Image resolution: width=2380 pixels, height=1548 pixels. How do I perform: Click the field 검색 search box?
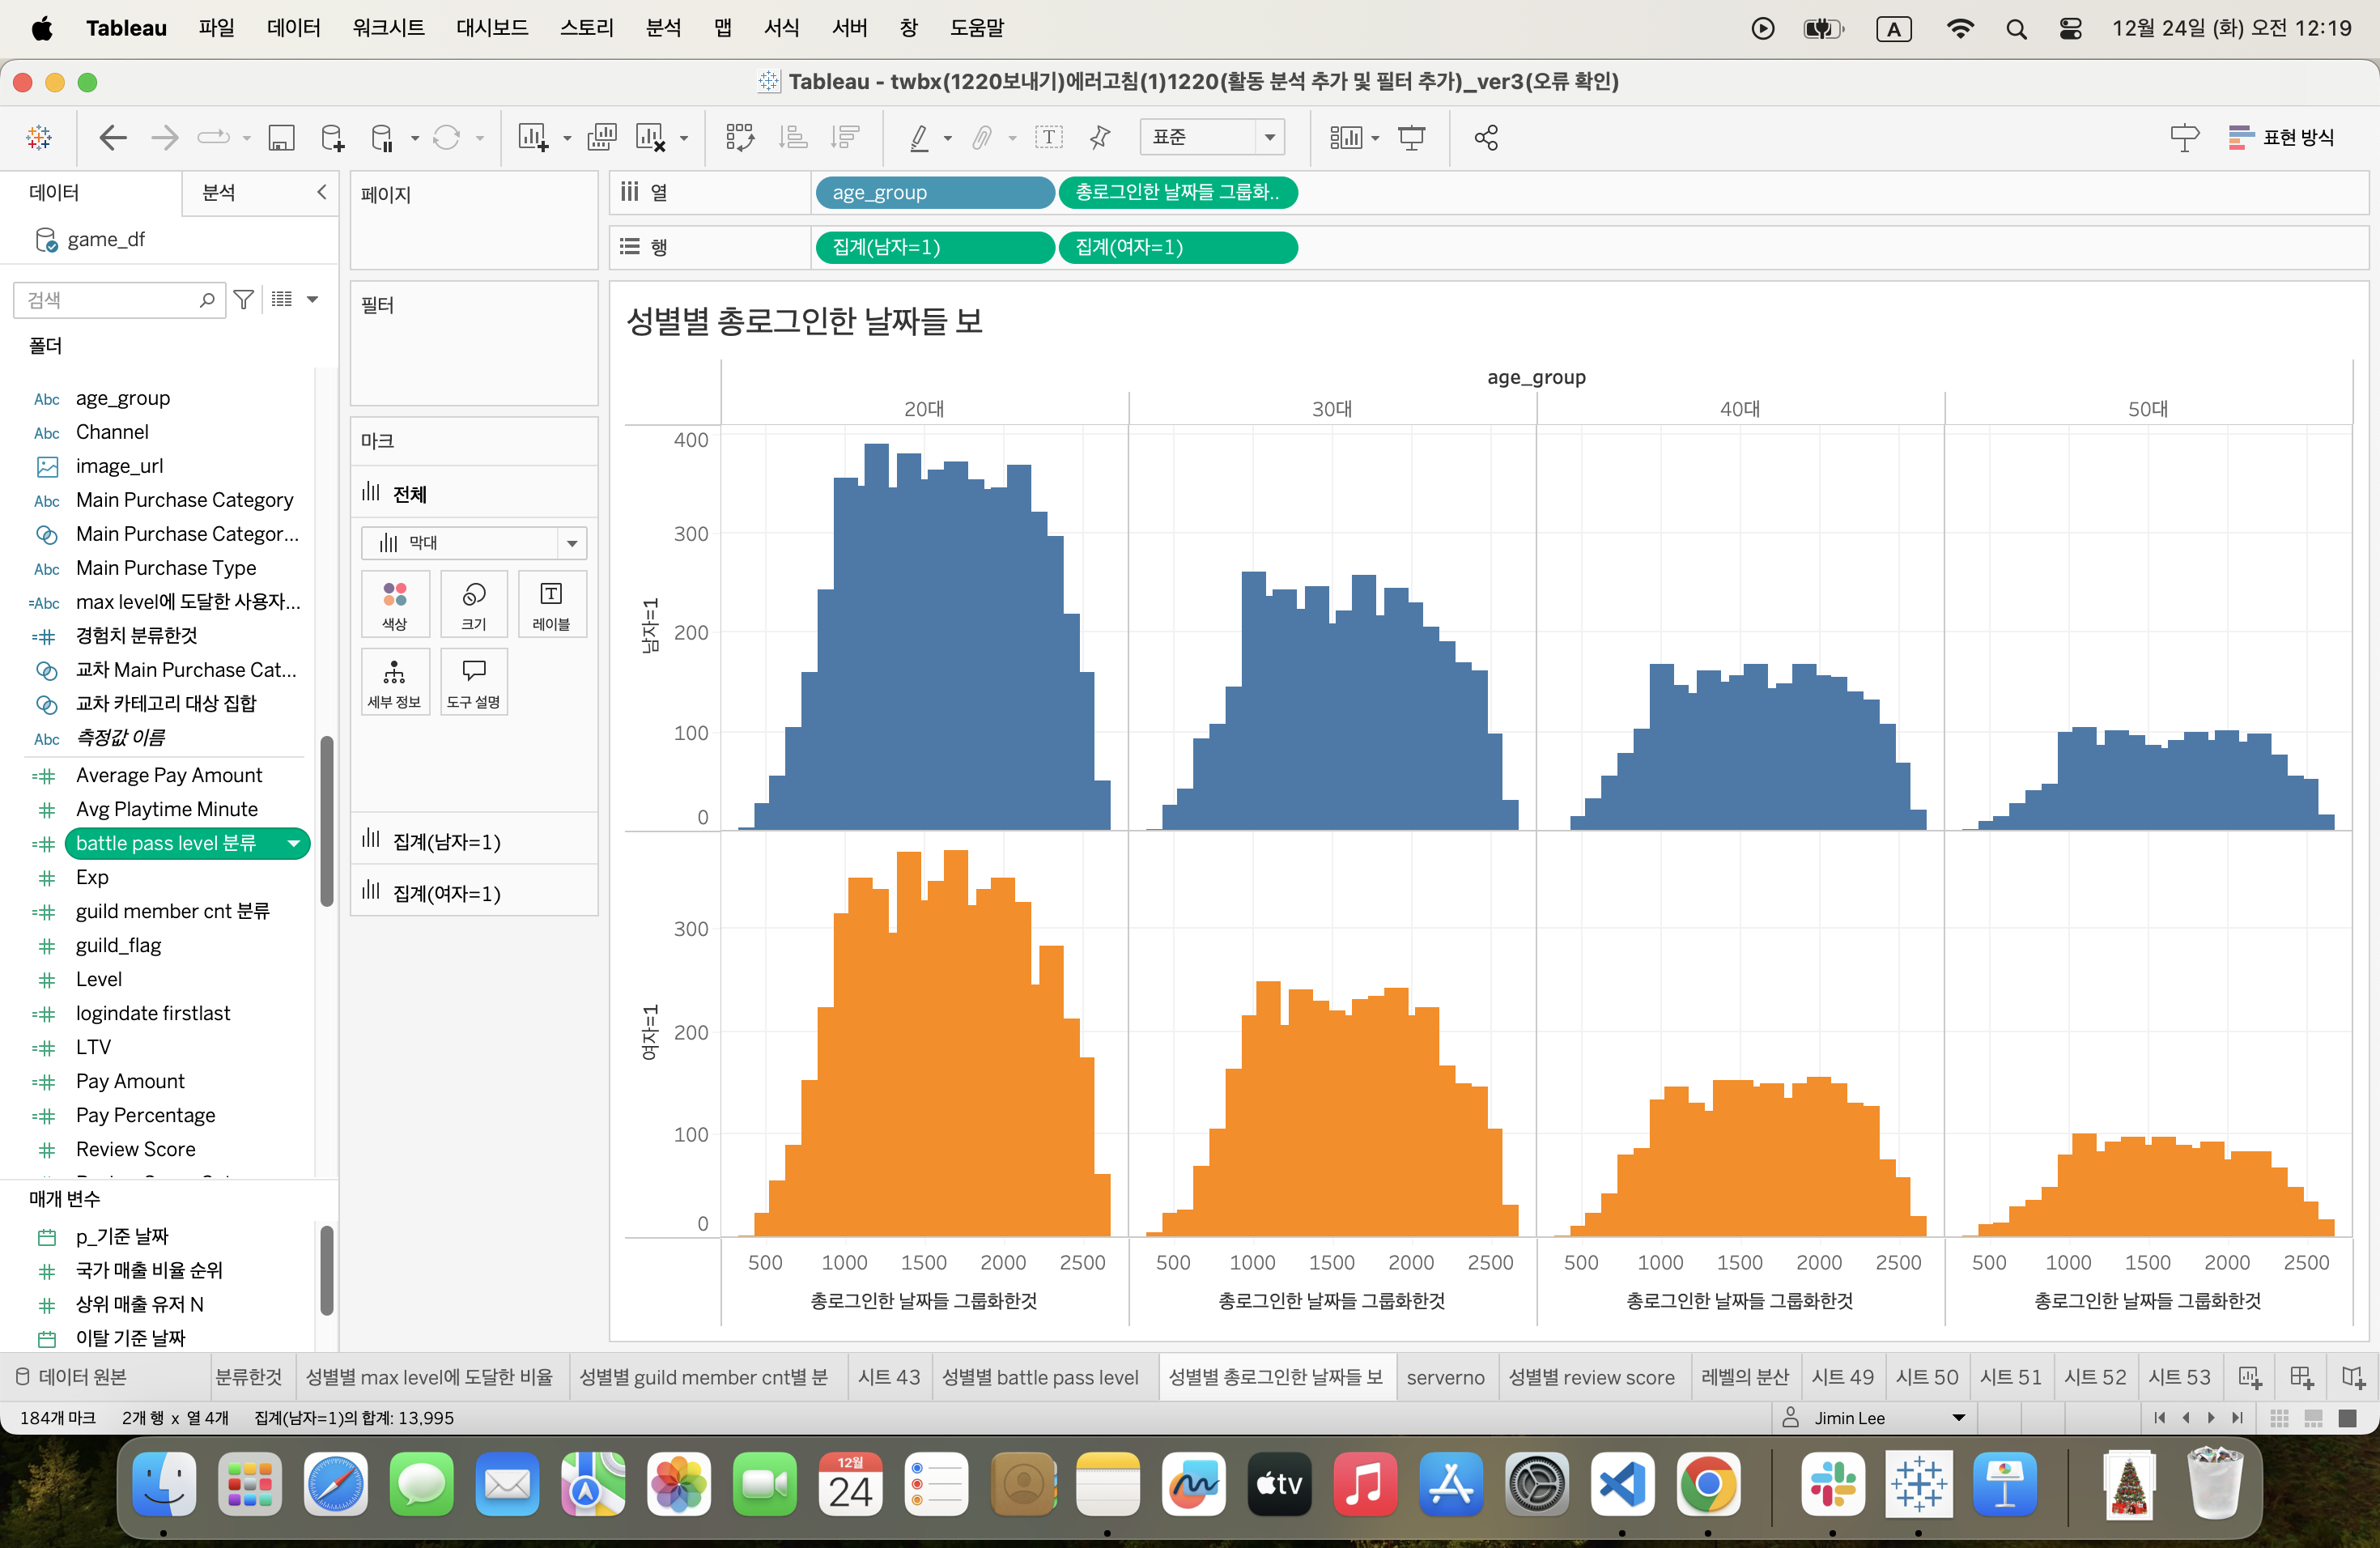(110, 300)
